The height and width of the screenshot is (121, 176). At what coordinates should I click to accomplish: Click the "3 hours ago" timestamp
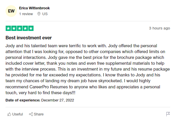[159, 28]
